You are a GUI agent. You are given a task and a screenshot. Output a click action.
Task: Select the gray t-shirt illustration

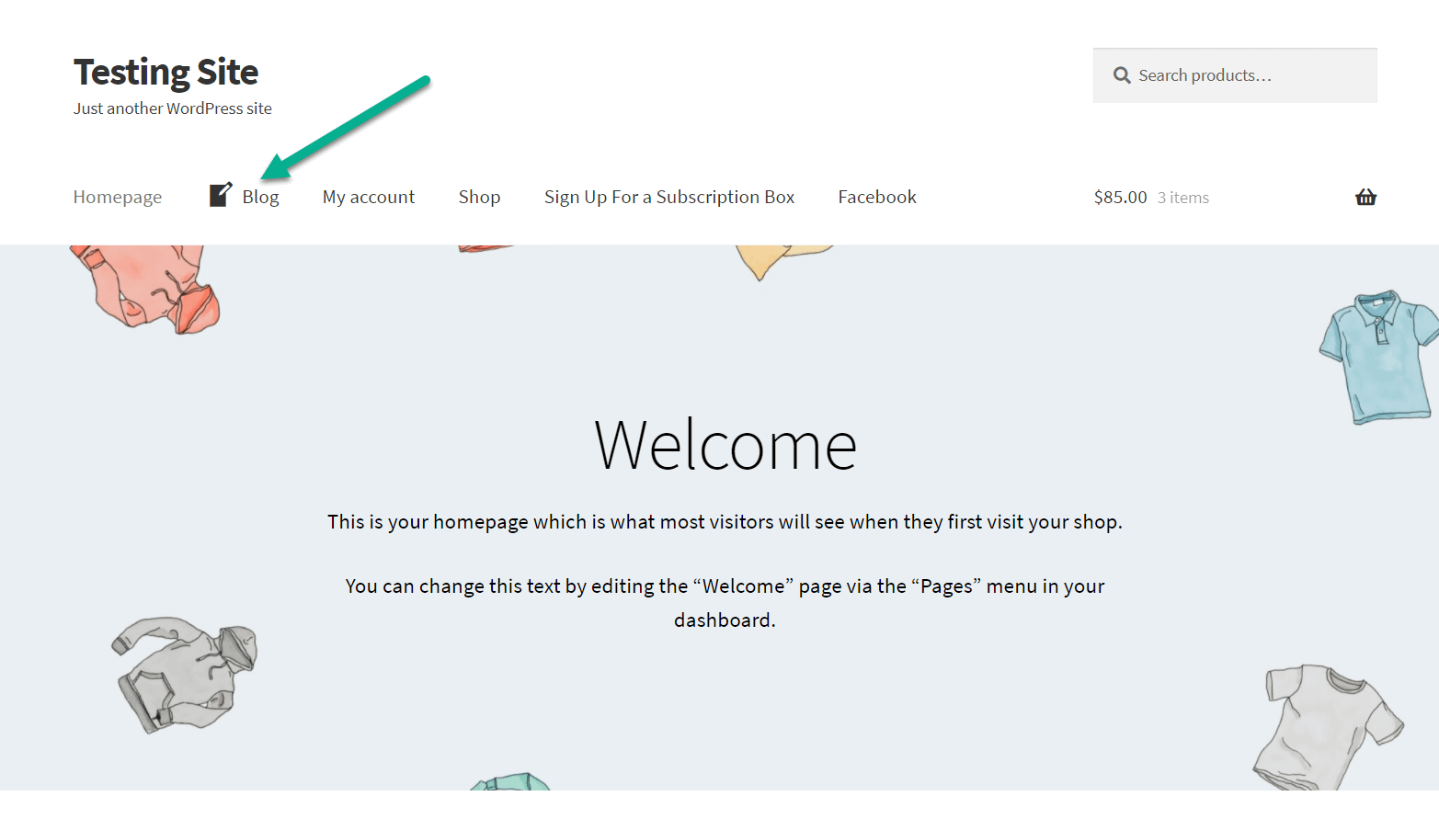coord(1324,726)
